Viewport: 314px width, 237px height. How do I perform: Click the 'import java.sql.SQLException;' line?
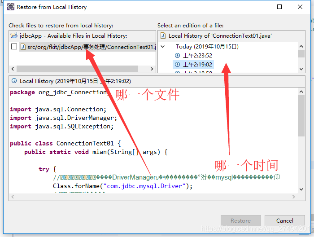coord(62,127)
